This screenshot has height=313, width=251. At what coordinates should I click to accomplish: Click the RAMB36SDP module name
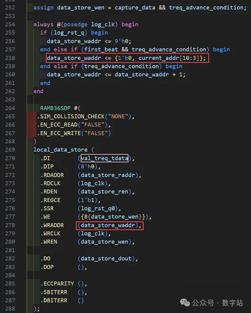click(x=56, y=108)
